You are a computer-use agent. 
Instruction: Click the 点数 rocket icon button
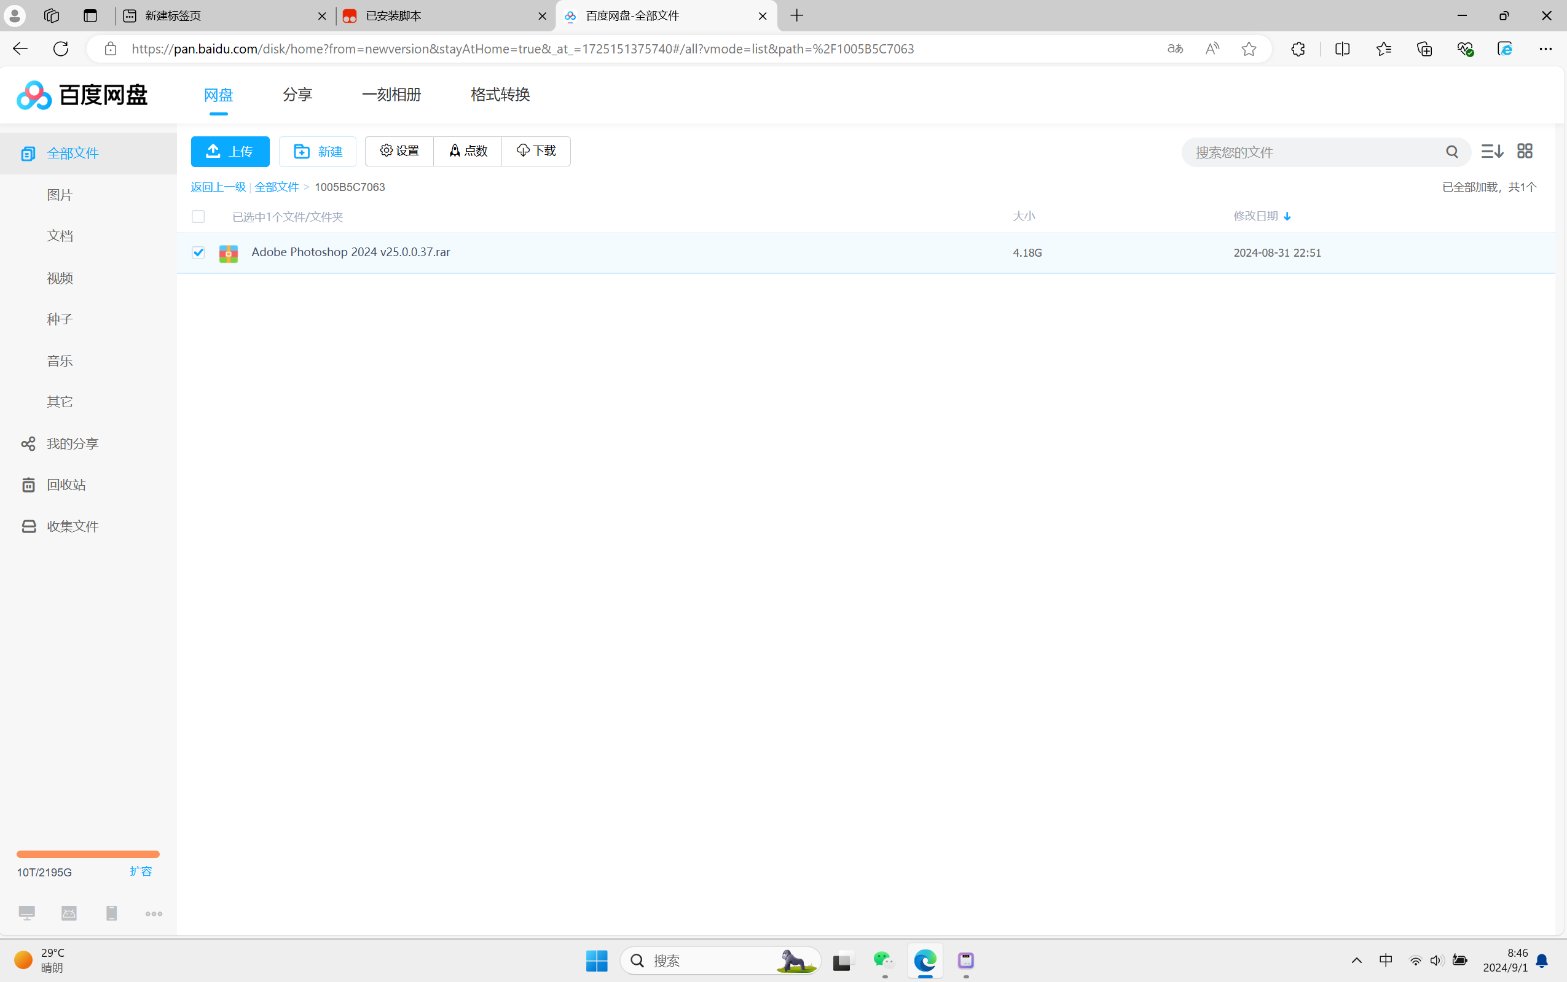pyautogui.click(x=468, y=150)
